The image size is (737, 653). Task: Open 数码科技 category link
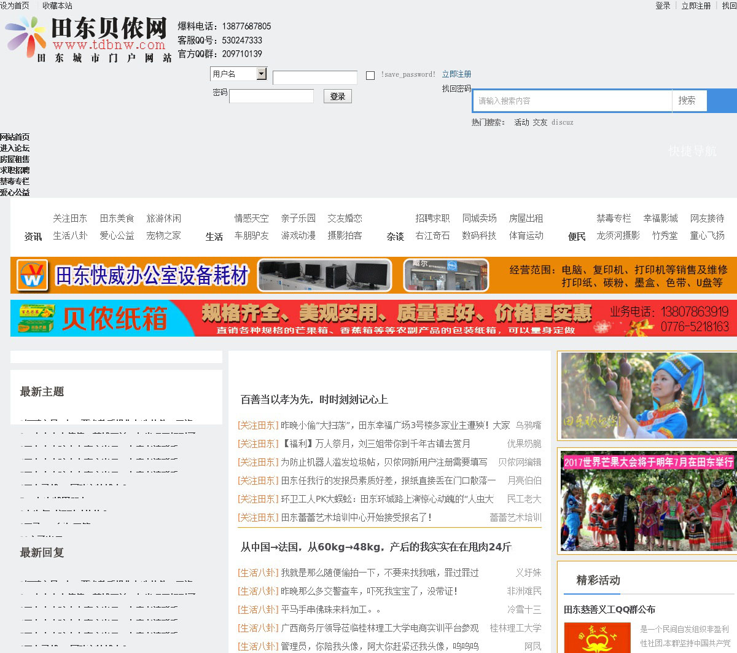pos(479,235)
